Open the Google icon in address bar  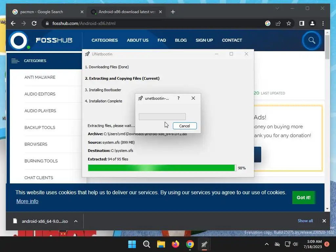[x=268, y=23]
